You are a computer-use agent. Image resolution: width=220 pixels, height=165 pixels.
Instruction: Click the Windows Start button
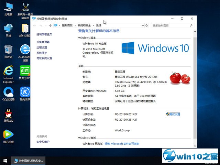tap(5, 161)
